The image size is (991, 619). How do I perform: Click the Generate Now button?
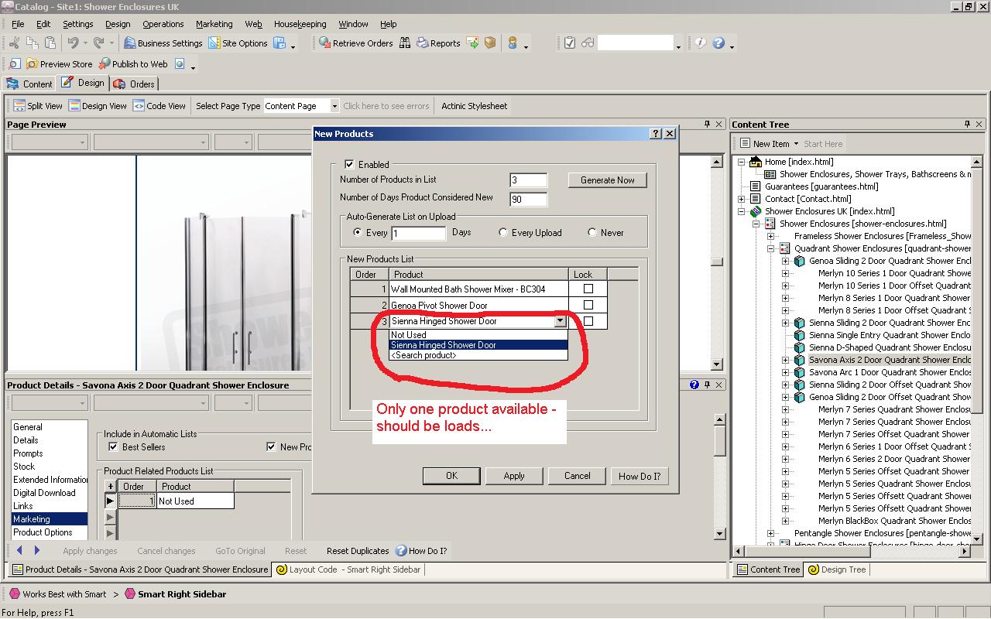607,180
